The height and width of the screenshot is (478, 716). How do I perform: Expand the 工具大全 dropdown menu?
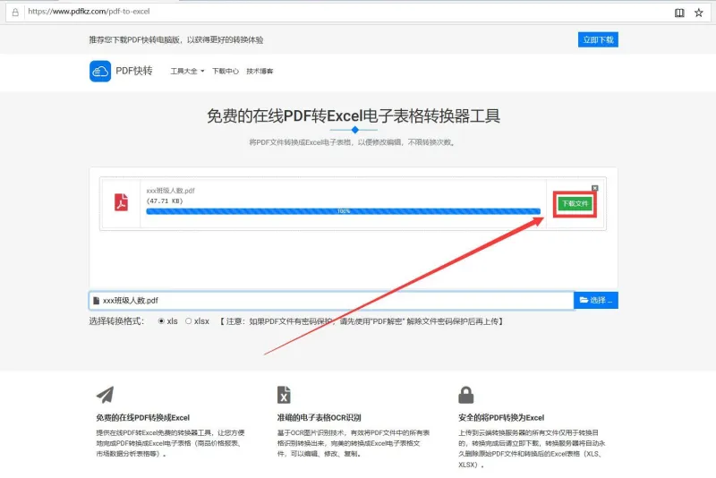pos(187,72)
